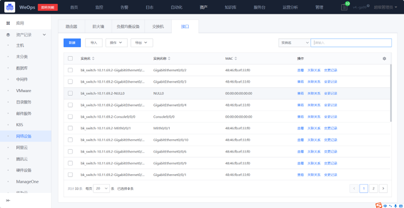Screen dimensions: 404x208
Task: Select ManageOne in the sidebar
Action: click(27, 182)
